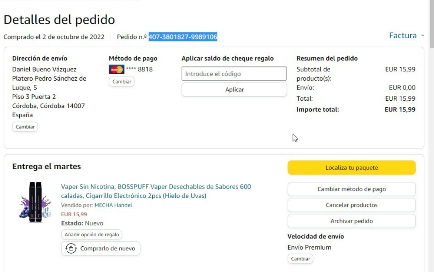Image resolution: width=434 pixels, height=272 pixels.
Task: Click the highlighted order number text
Action: pos(183,37)
